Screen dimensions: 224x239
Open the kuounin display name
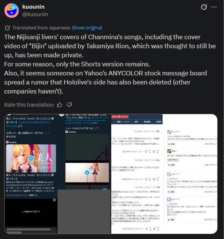(34, 7)
